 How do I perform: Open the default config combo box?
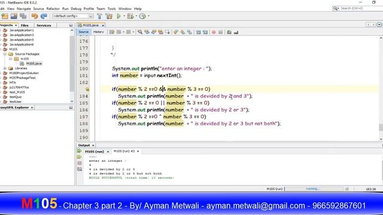click(73, 16)
